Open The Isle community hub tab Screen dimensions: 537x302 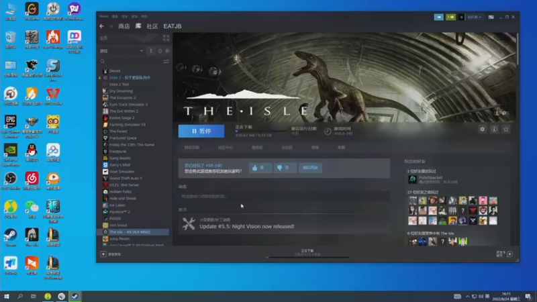[225, 148]
